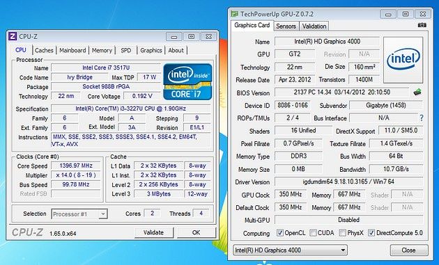Click the Level 2 cache value 2 x 256 KBytes
Viewport: 439px width, 265px height.
tap(158, 184)
